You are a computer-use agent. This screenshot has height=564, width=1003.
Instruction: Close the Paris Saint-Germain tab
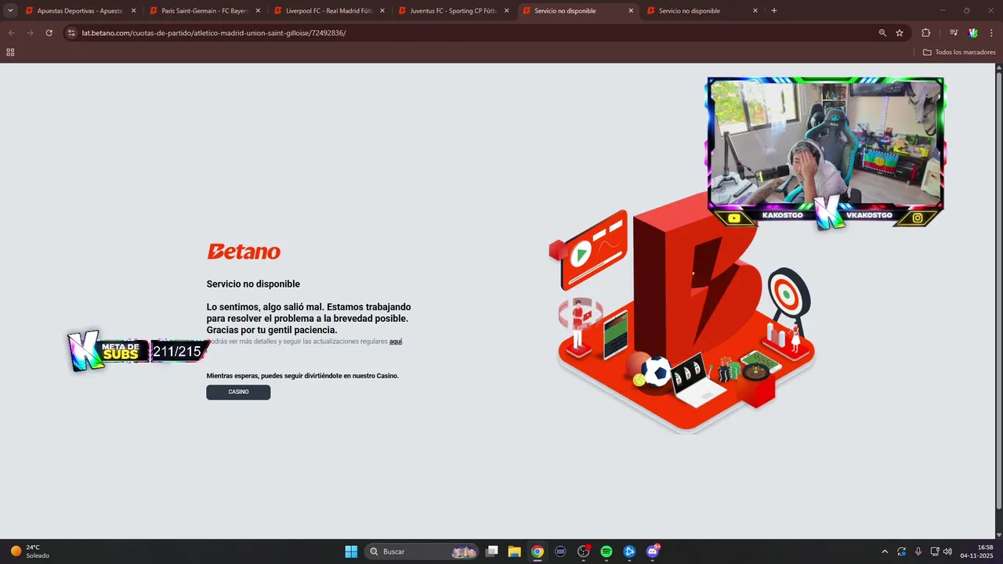pyautogui.click(x=258, y=11)
